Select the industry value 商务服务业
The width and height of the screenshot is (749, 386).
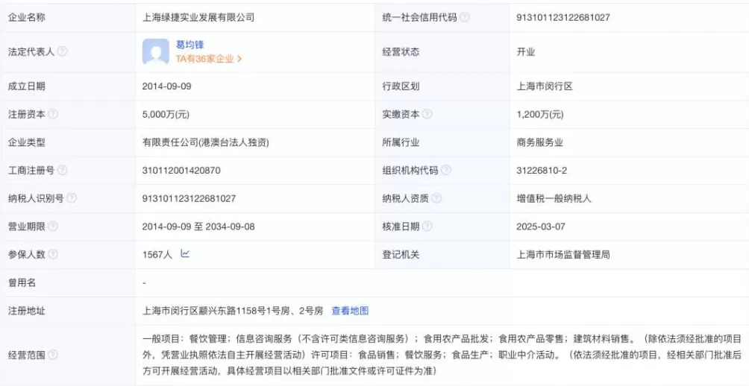[540, 142]
